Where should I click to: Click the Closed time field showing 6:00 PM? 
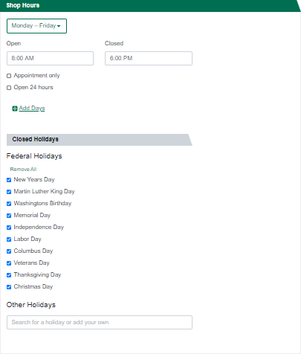(149, 59)
